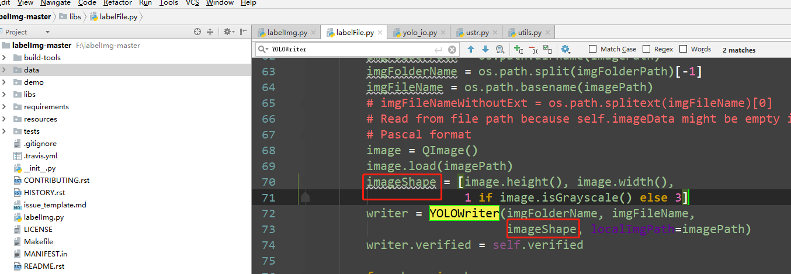Open the Code menu

tap(87, 3)
